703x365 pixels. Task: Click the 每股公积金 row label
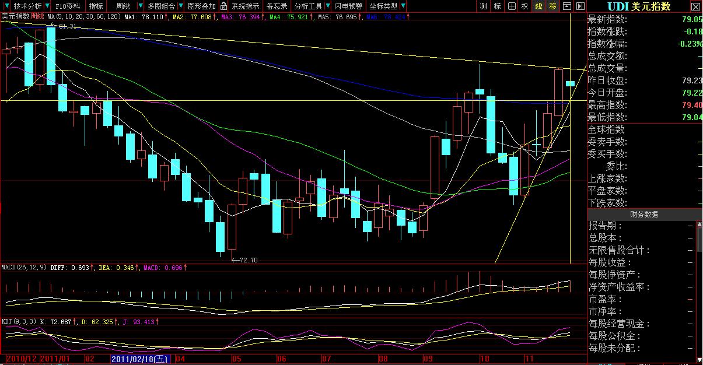[x=615, y=336]
